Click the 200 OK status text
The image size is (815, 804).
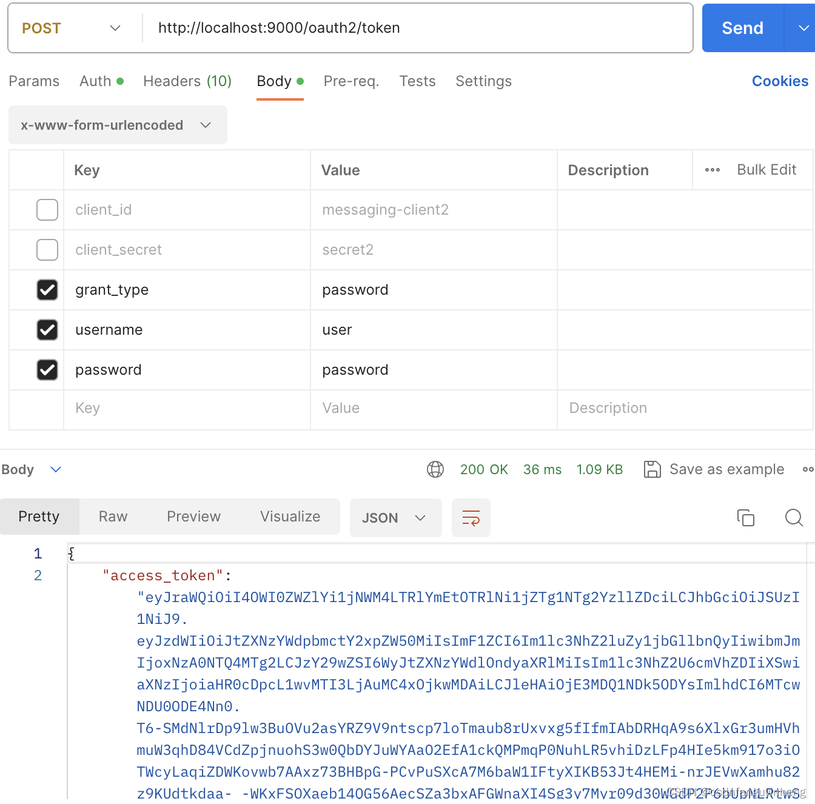click(x=484, y=469)
